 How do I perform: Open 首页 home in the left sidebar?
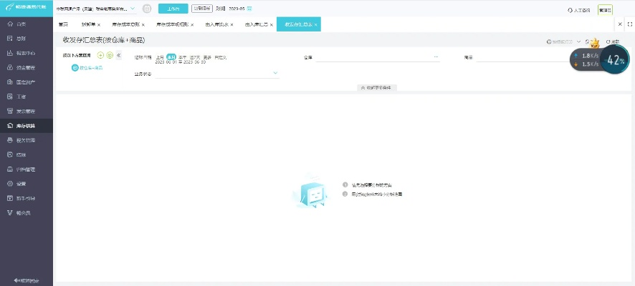(21, 24)
